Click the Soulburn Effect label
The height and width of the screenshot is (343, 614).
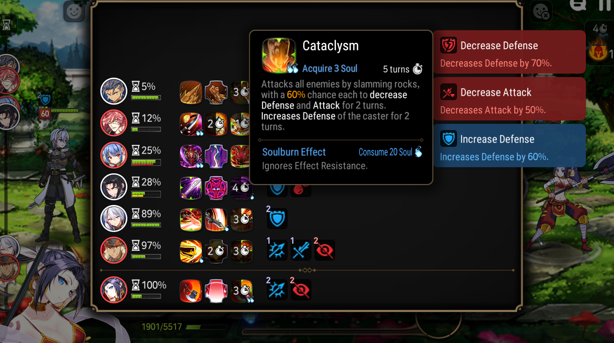[x=294, y=152]
